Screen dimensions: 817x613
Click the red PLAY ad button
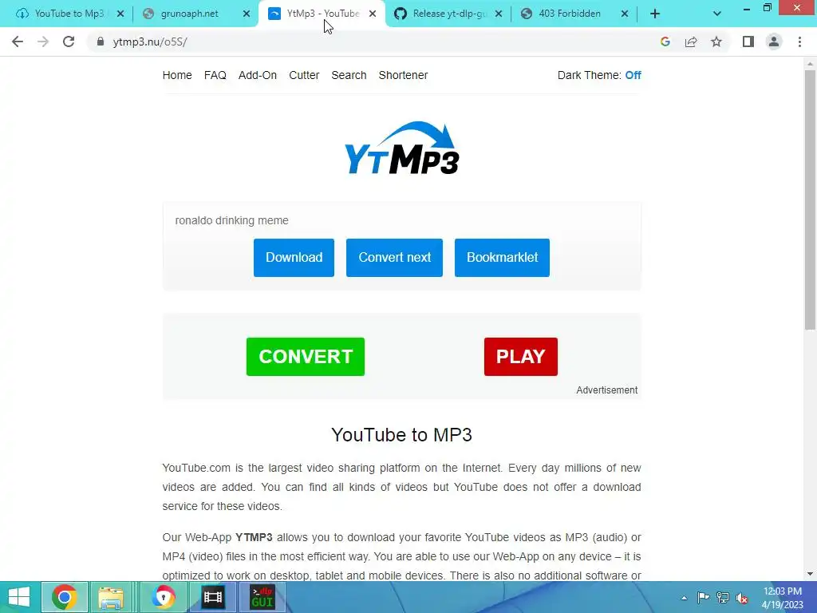pos(520,357)
